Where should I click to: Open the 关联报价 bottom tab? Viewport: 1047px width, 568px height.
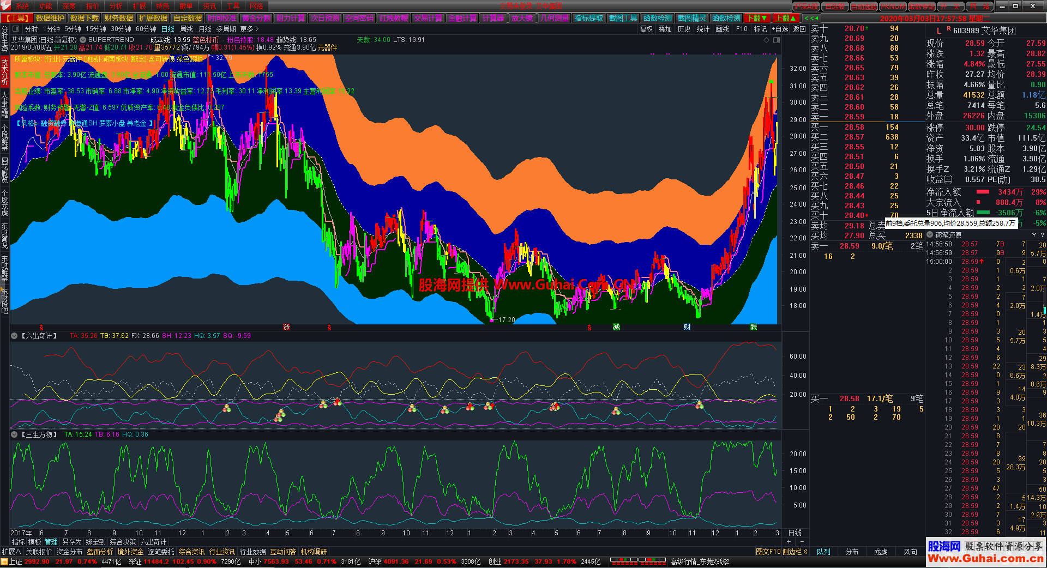pyautogui.click(x=39, y=552)
